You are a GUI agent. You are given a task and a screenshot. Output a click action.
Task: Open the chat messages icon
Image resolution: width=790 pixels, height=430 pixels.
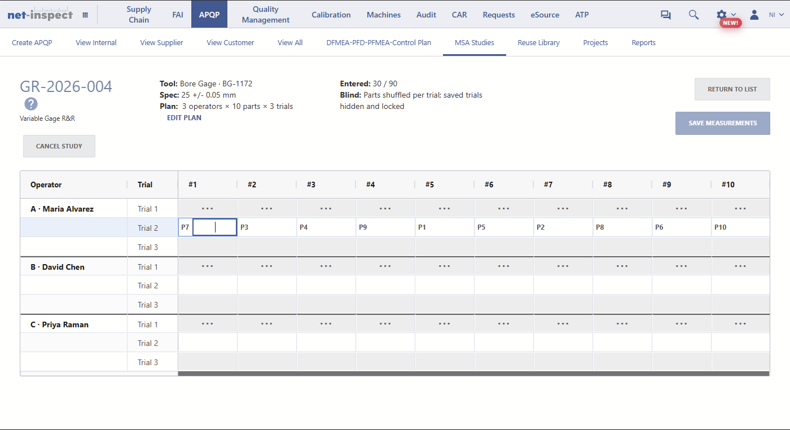click(x=666, y=15)
